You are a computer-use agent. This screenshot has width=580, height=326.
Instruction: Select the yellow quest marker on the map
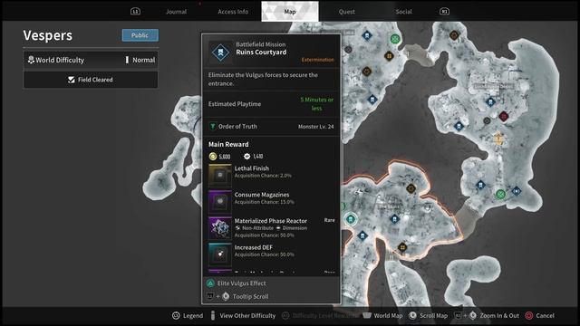[498, 139]
